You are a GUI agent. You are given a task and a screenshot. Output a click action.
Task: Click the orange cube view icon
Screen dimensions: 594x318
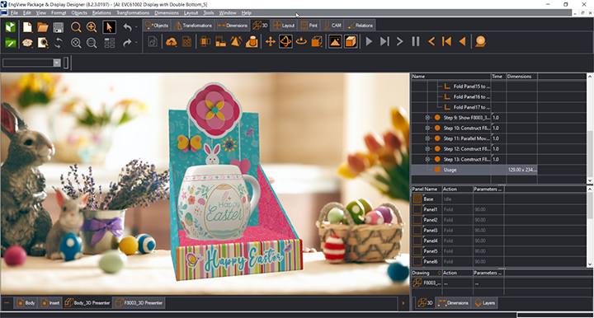pos(317,41)
